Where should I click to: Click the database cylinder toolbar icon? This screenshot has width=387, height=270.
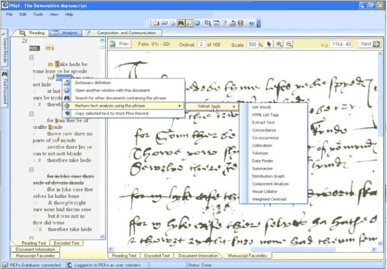(x=241, y=23)
